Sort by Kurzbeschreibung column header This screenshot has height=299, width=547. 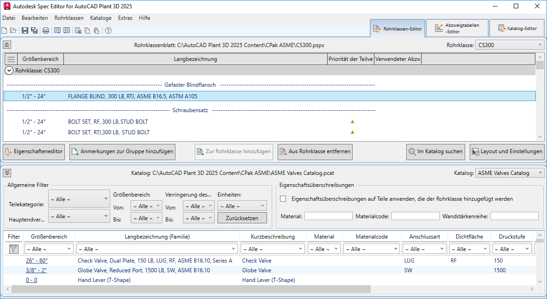[x=273, y=236]
